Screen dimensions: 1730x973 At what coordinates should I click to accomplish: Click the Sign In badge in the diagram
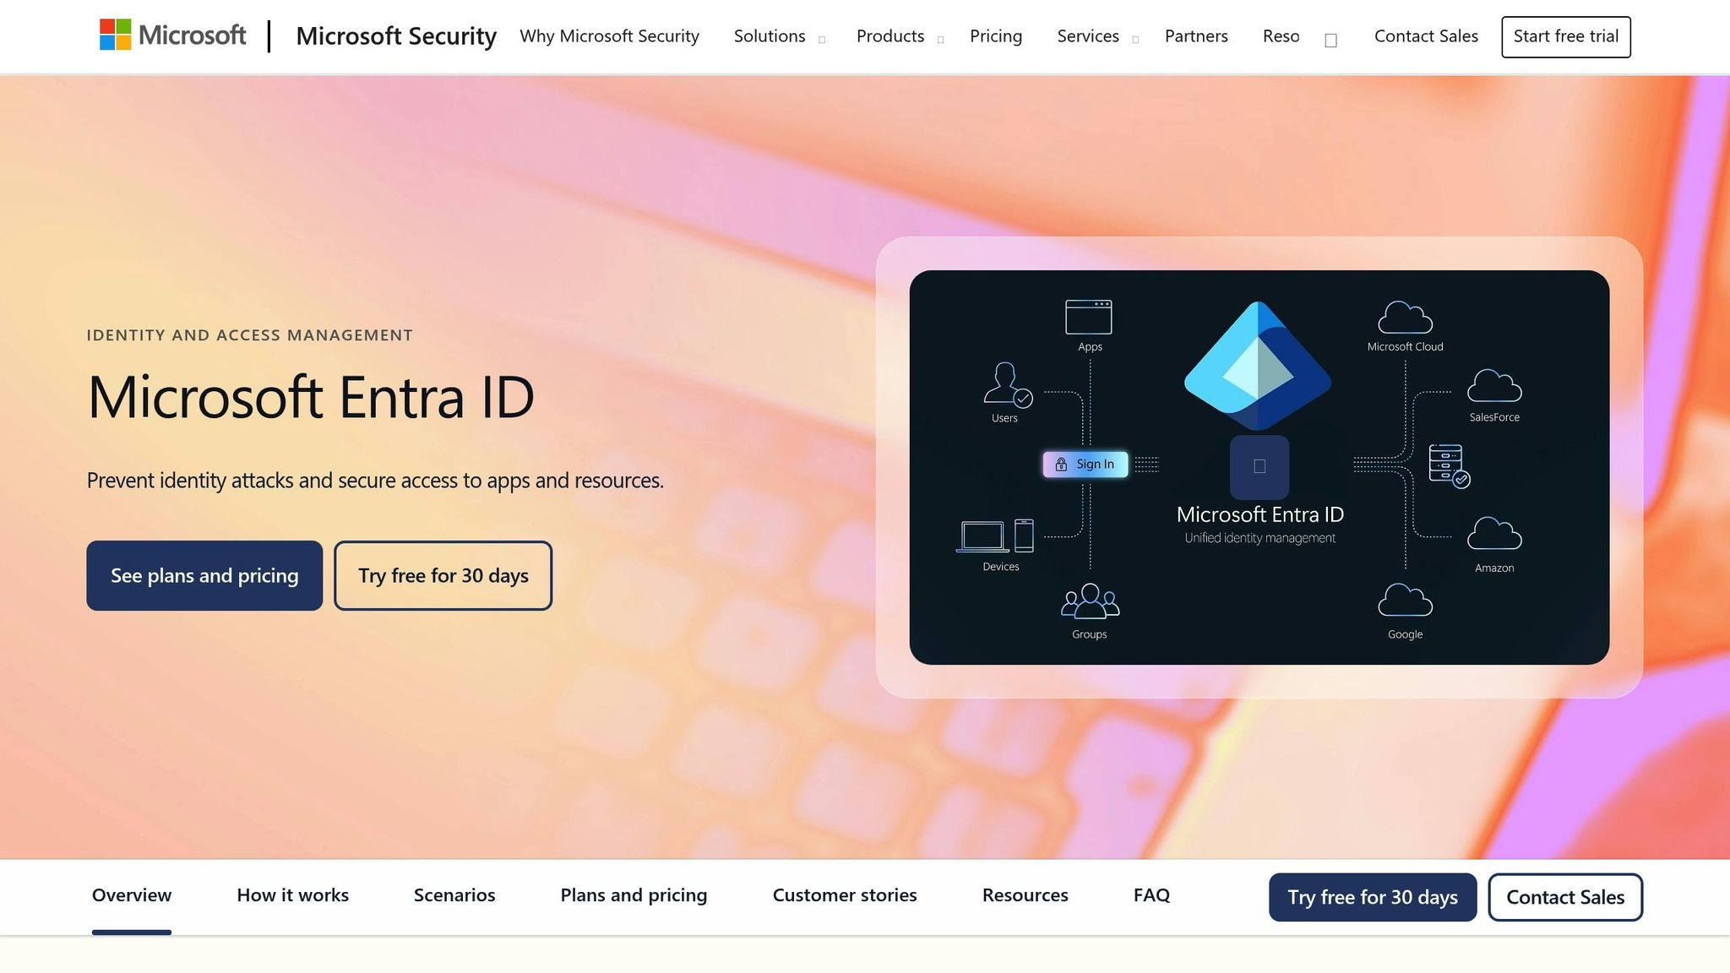click(1085, 464)
